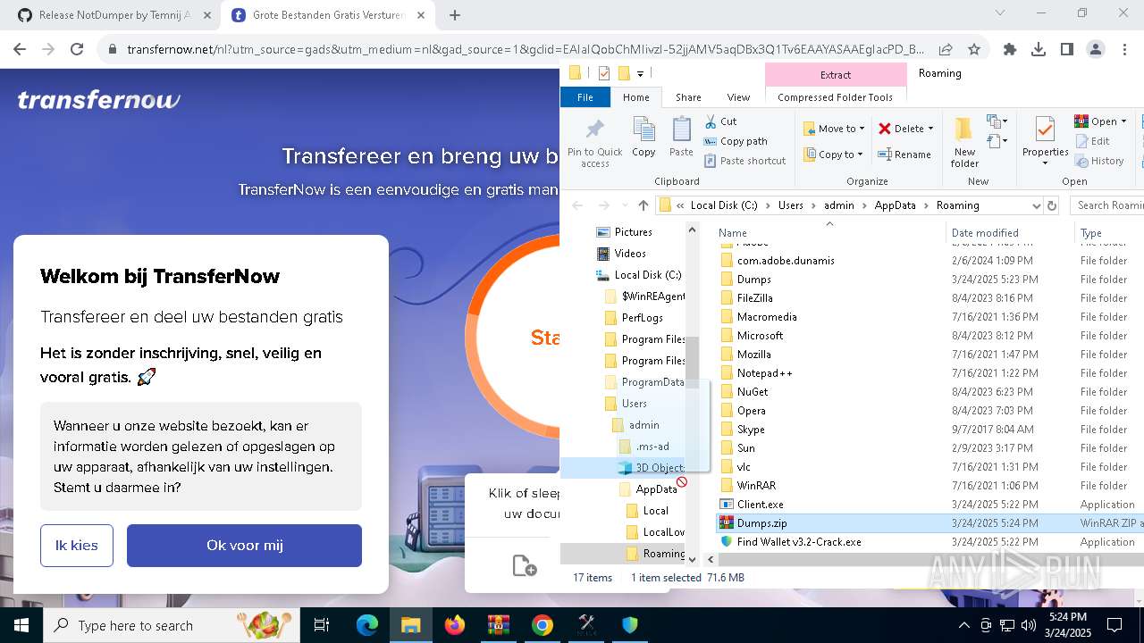Sort by Date modified column header

click(985, 233)
